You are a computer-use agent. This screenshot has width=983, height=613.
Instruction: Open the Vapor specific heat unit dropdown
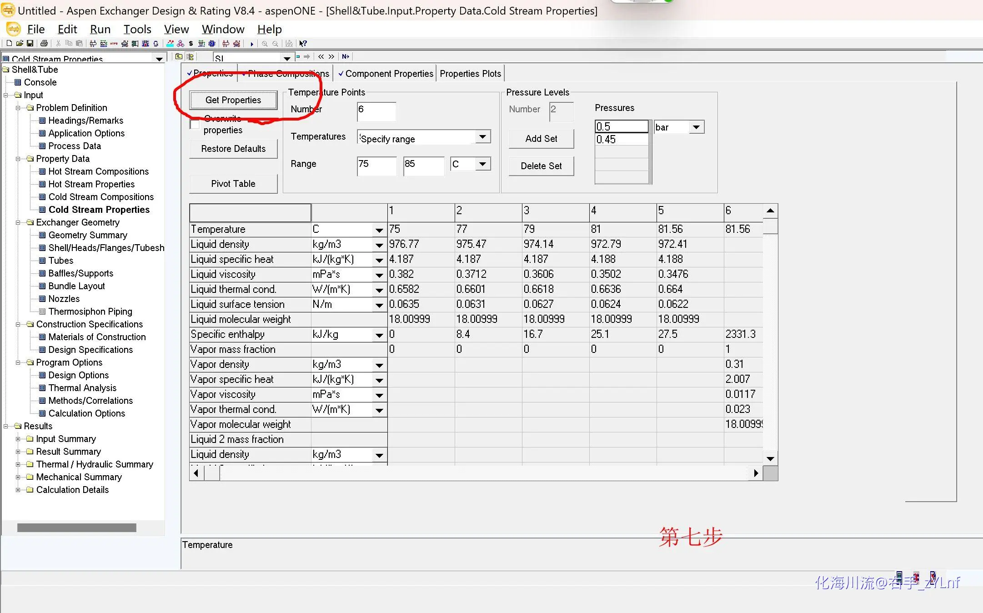[379, 381]
